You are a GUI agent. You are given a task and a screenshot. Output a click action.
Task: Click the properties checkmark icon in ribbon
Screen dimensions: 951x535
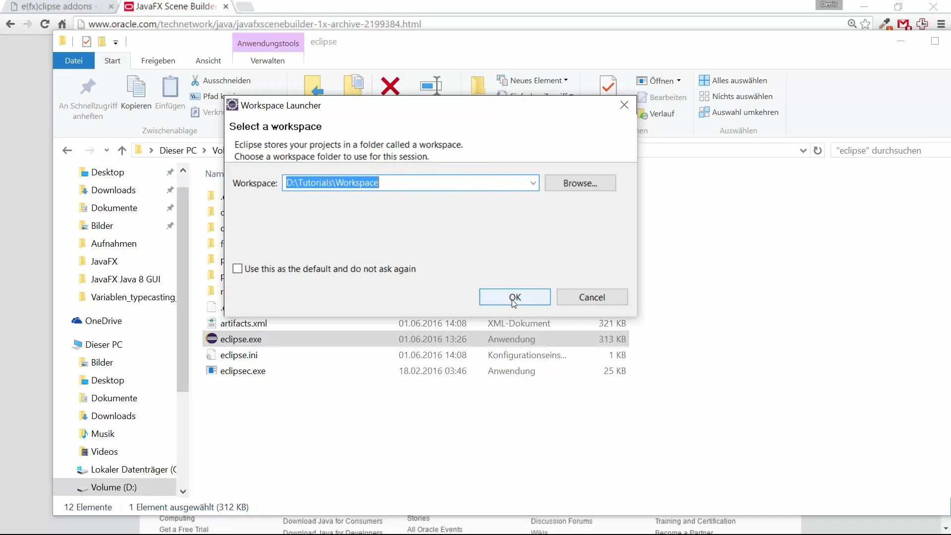(608, 85)
